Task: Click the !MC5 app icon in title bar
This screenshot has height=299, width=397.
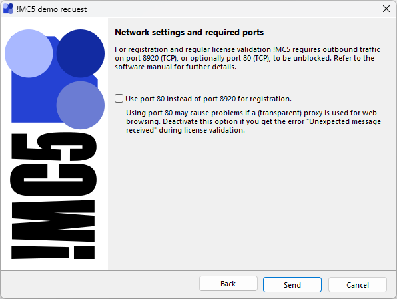Action: coord(8,9)
